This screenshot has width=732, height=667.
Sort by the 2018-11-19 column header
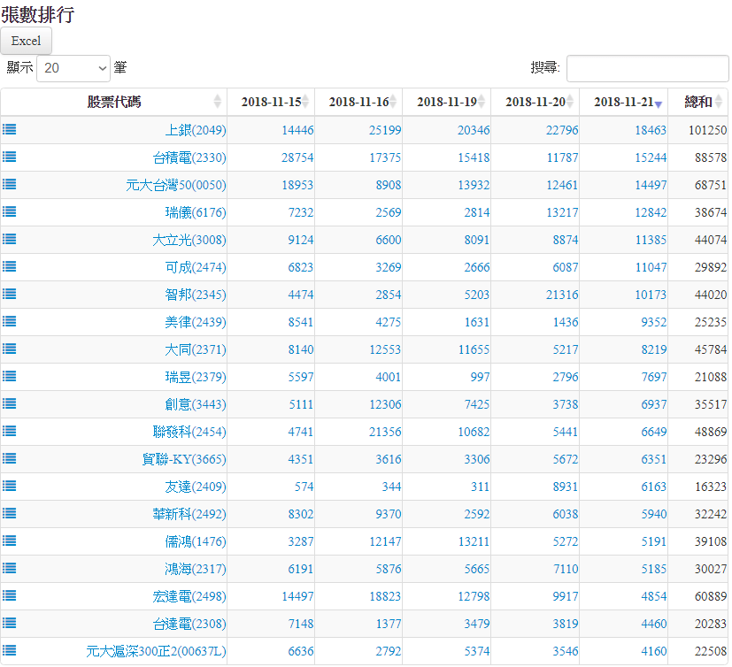[x=446, y=102]
